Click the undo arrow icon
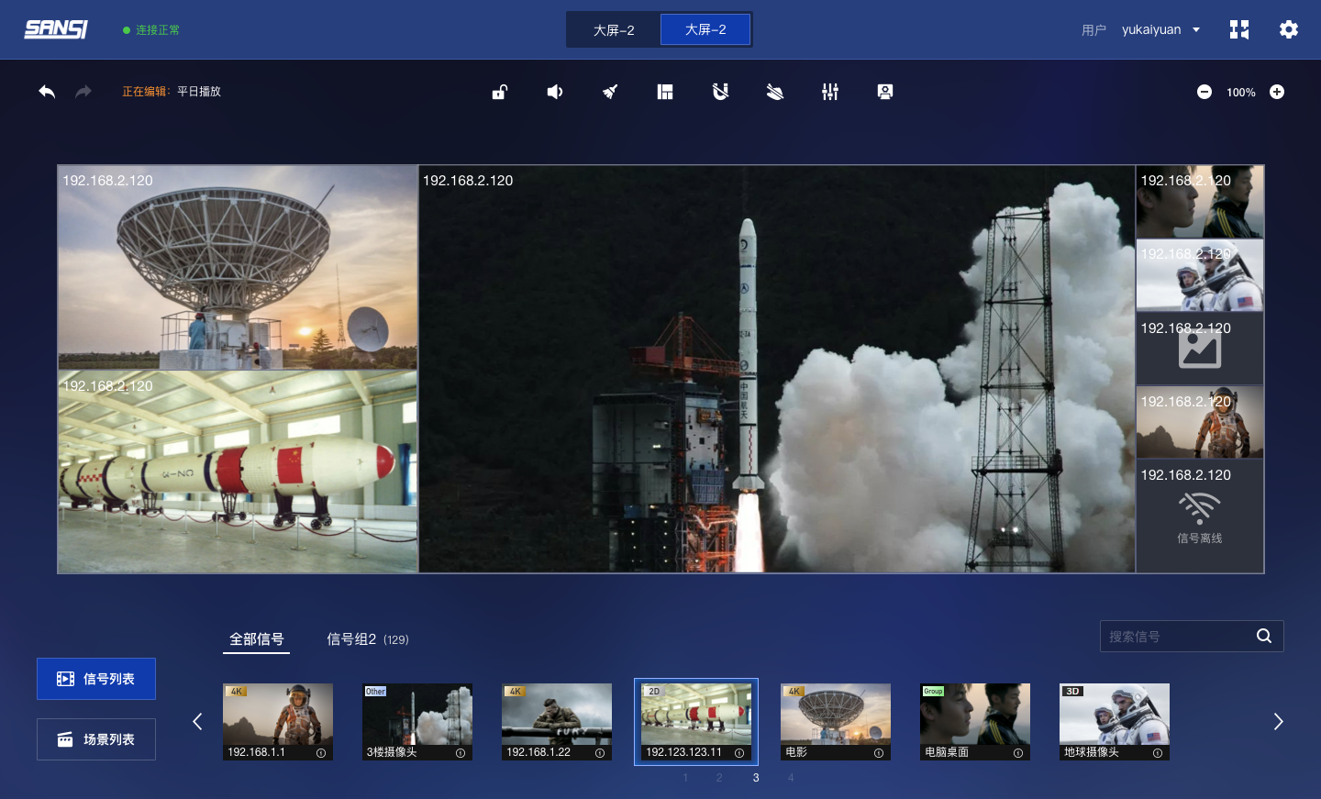Image resolution: width=1321 pixels, height=799 pixels. (47, 92)
